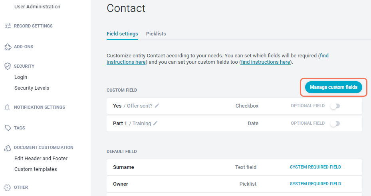Click the Notification Settings bell icon
Viewport: 371px width, 196px height.
[7, 107]
